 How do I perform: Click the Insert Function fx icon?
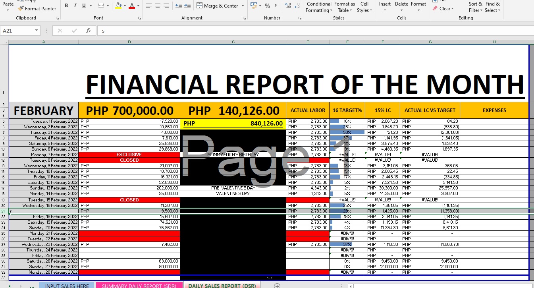tap(89, 31)
